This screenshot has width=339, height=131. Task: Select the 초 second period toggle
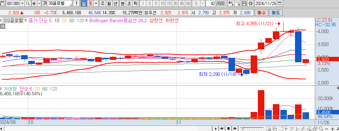[129, 3]
